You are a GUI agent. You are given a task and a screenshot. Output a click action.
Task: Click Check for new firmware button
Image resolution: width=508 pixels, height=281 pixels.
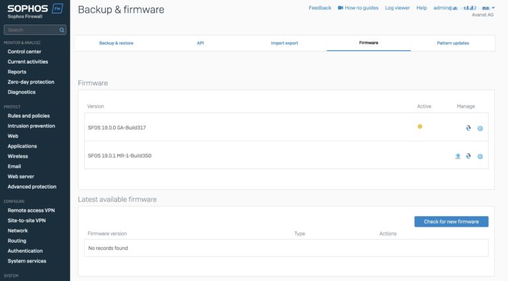tap(451, 221)
